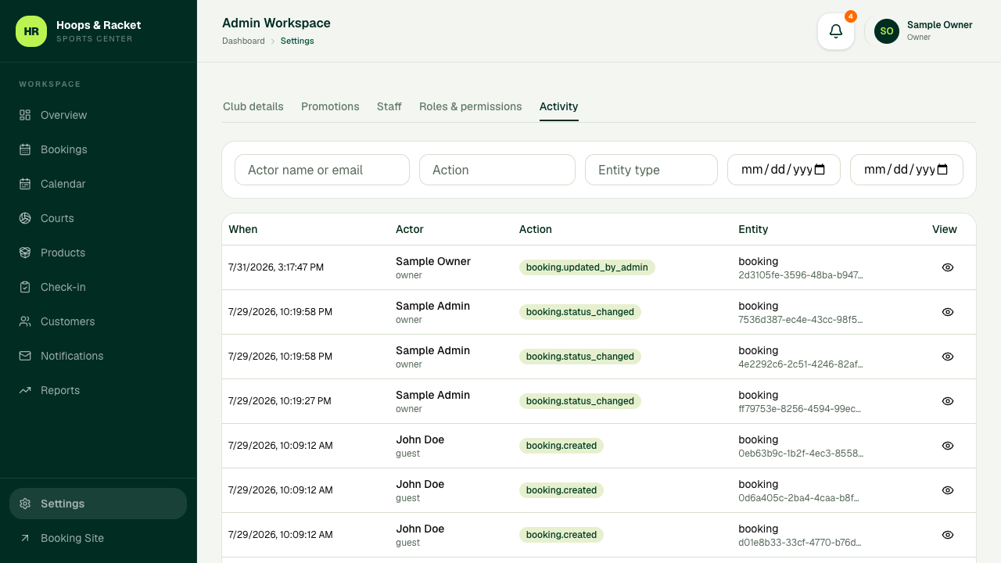Screen dimensions: 1001x563
Task: Click the Settings gear icon
Action: [x=25, y=504]
